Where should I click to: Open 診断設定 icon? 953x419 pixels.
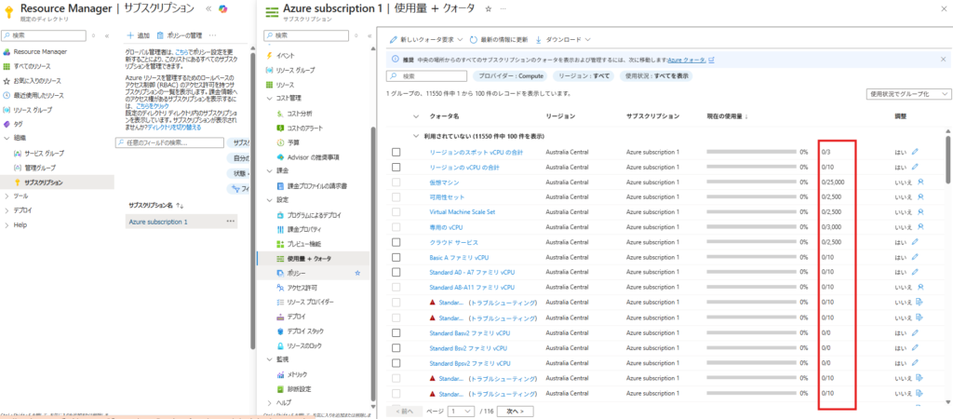click(280, 388)
